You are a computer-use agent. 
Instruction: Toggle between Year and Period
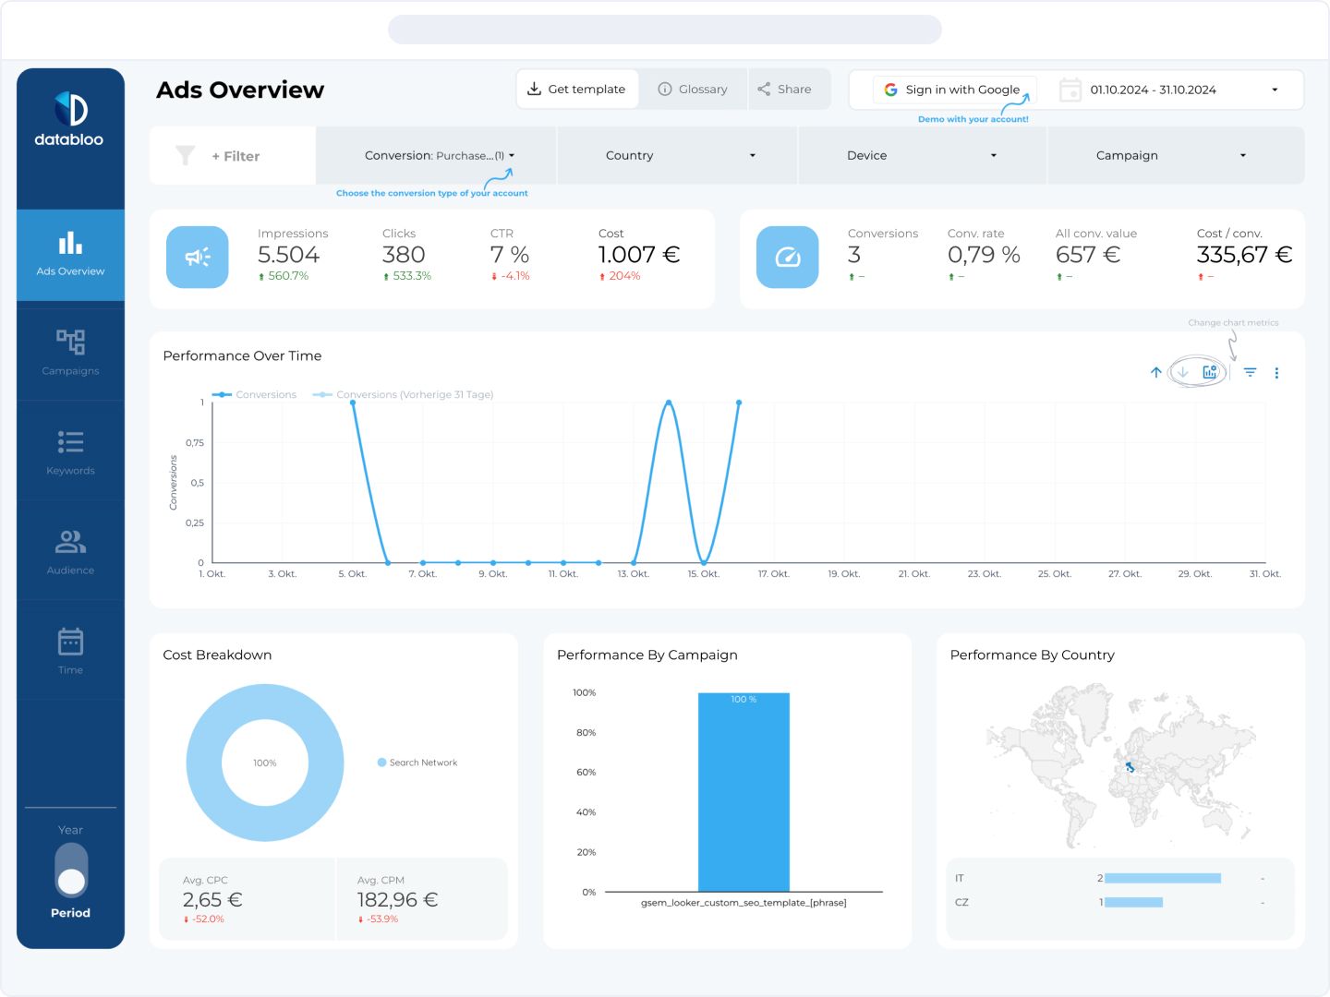point(69,871)
